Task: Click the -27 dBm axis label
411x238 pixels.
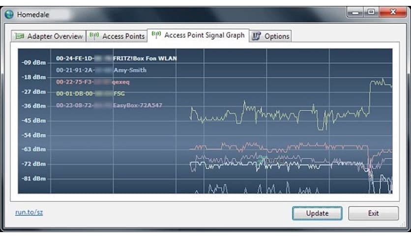Action: tap(33, 92)
